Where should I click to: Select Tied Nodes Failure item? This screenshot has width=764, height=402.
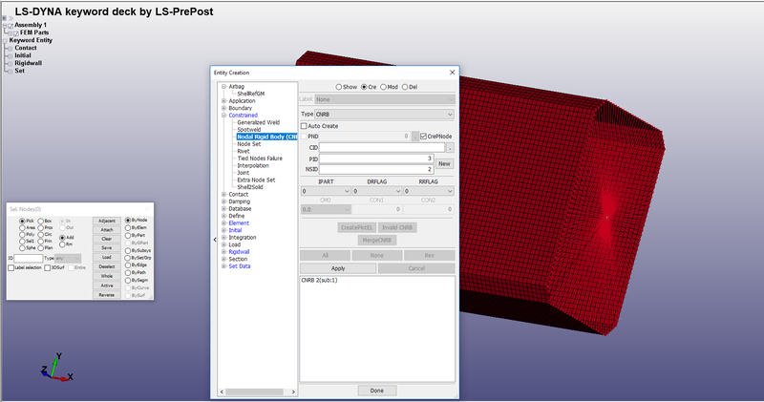click(260, 159)
